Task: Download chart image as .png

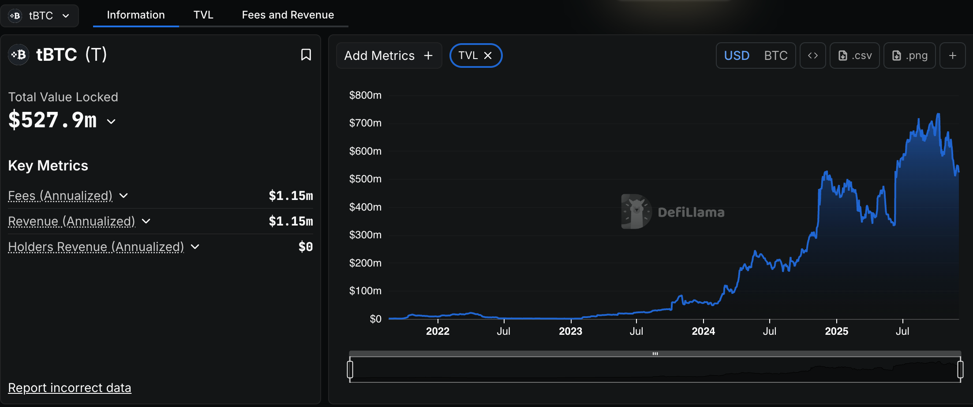Action: pos(909,55)
